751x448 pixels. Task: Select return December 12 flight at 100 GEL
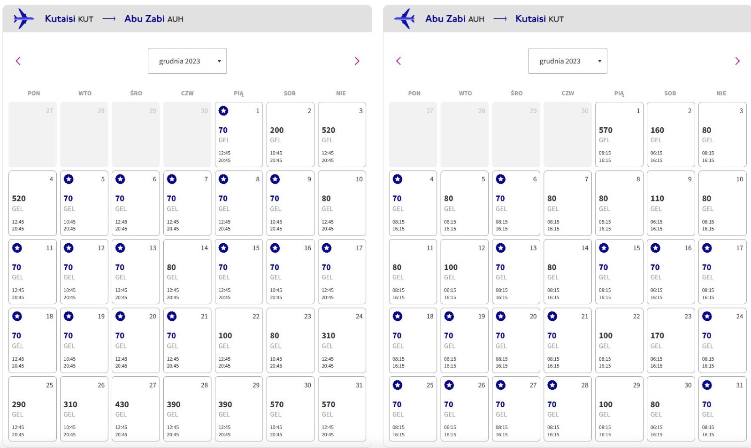(x=465, y=272)
